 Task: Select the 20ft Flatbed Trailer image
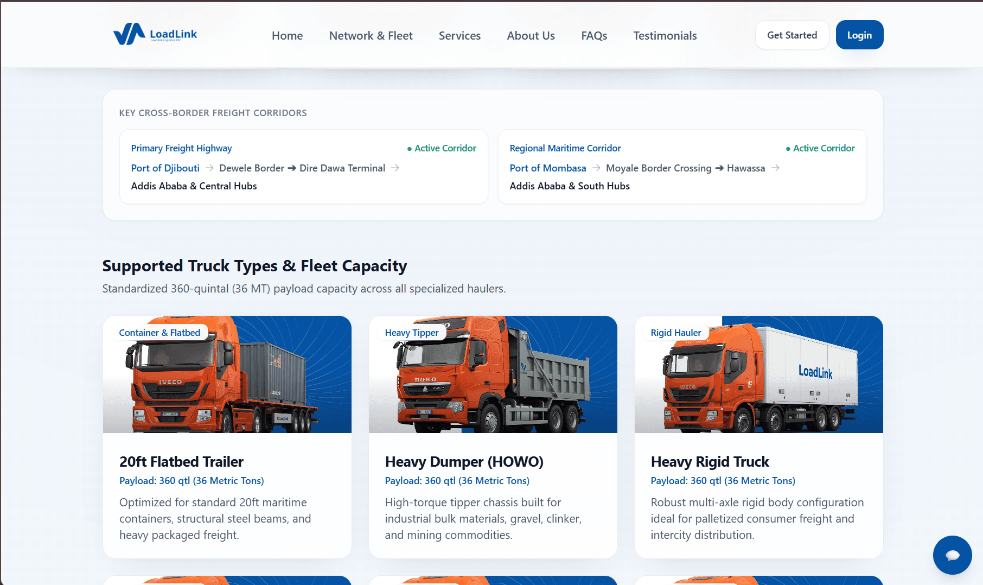coord(227,374)
